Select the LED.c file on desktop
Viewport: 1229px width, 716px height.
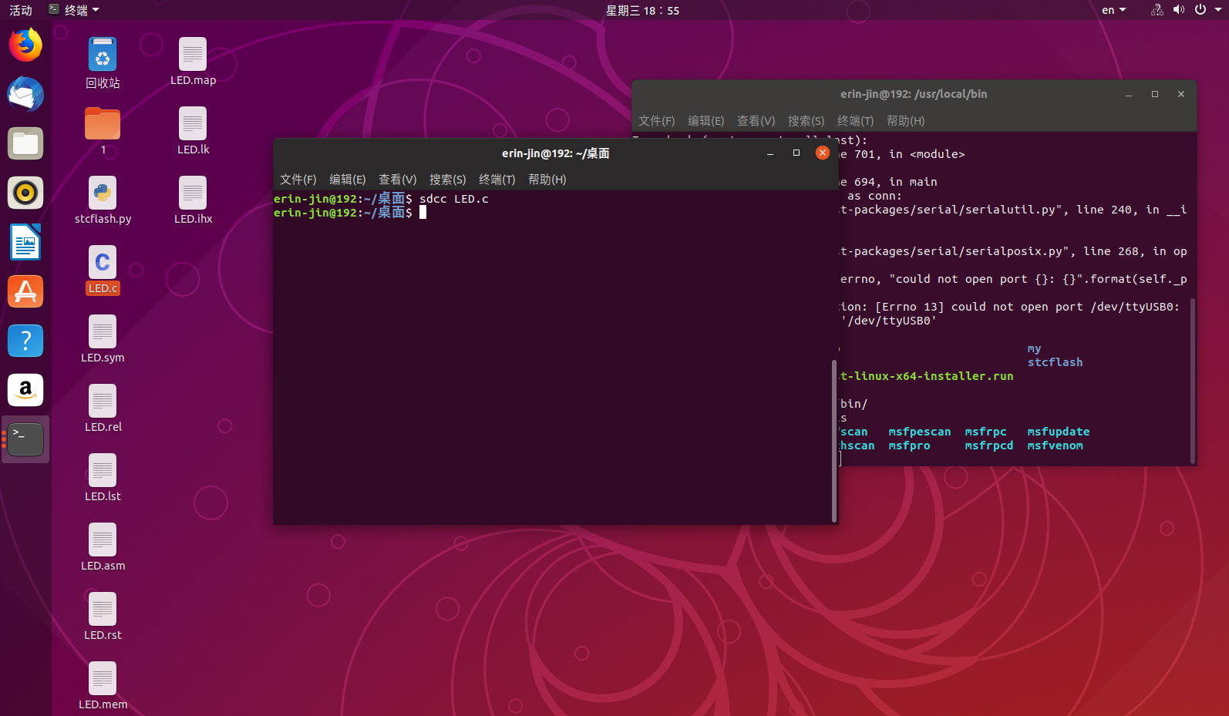[103, 271]
